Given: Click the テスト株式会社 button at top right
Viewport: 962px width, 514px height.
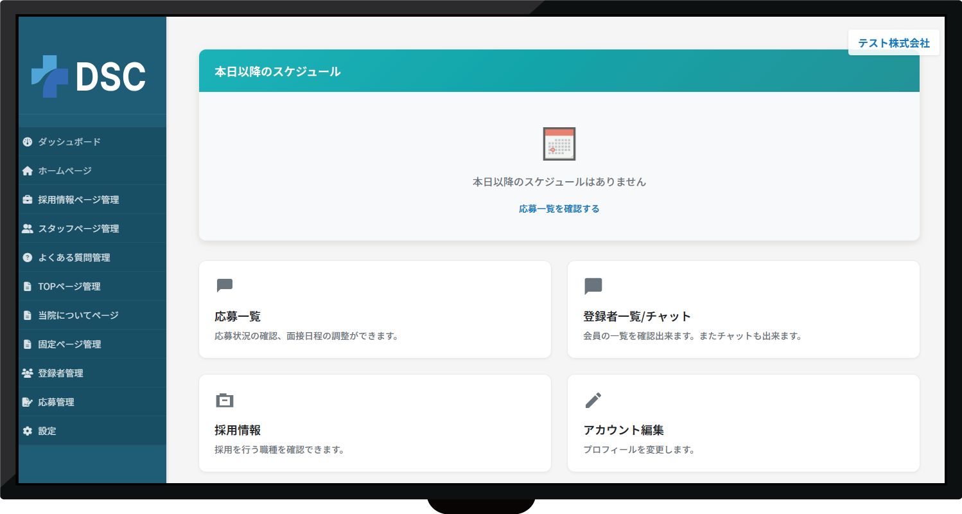Looking at the screenshot, I should click(893, 42).
